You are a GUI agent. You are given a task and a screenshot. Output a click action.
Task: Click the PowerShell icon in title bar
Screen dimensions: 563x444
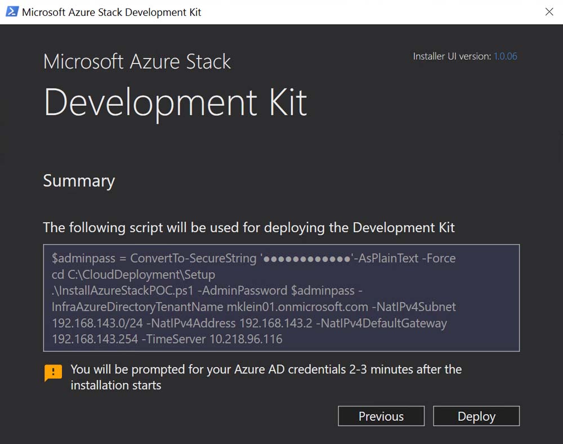(11, 12)
